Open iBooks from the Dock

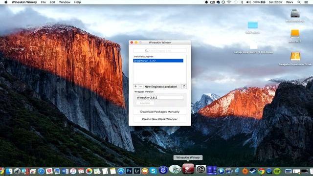coord(145,171)
